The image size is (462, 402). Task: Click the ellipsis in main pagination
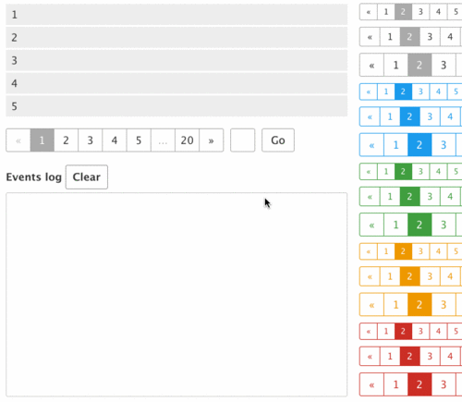[163, 140]
